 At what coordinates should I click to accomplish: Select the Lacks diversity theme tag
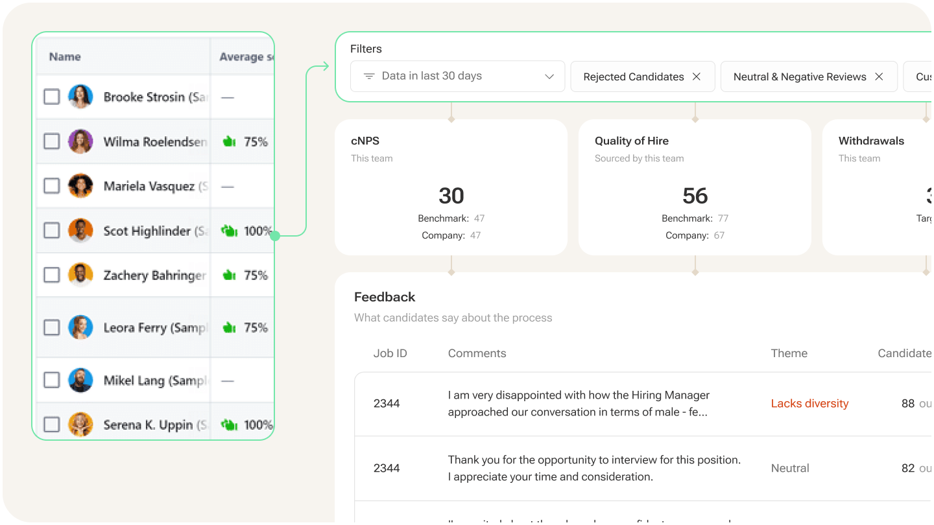[x=809, y=403]
